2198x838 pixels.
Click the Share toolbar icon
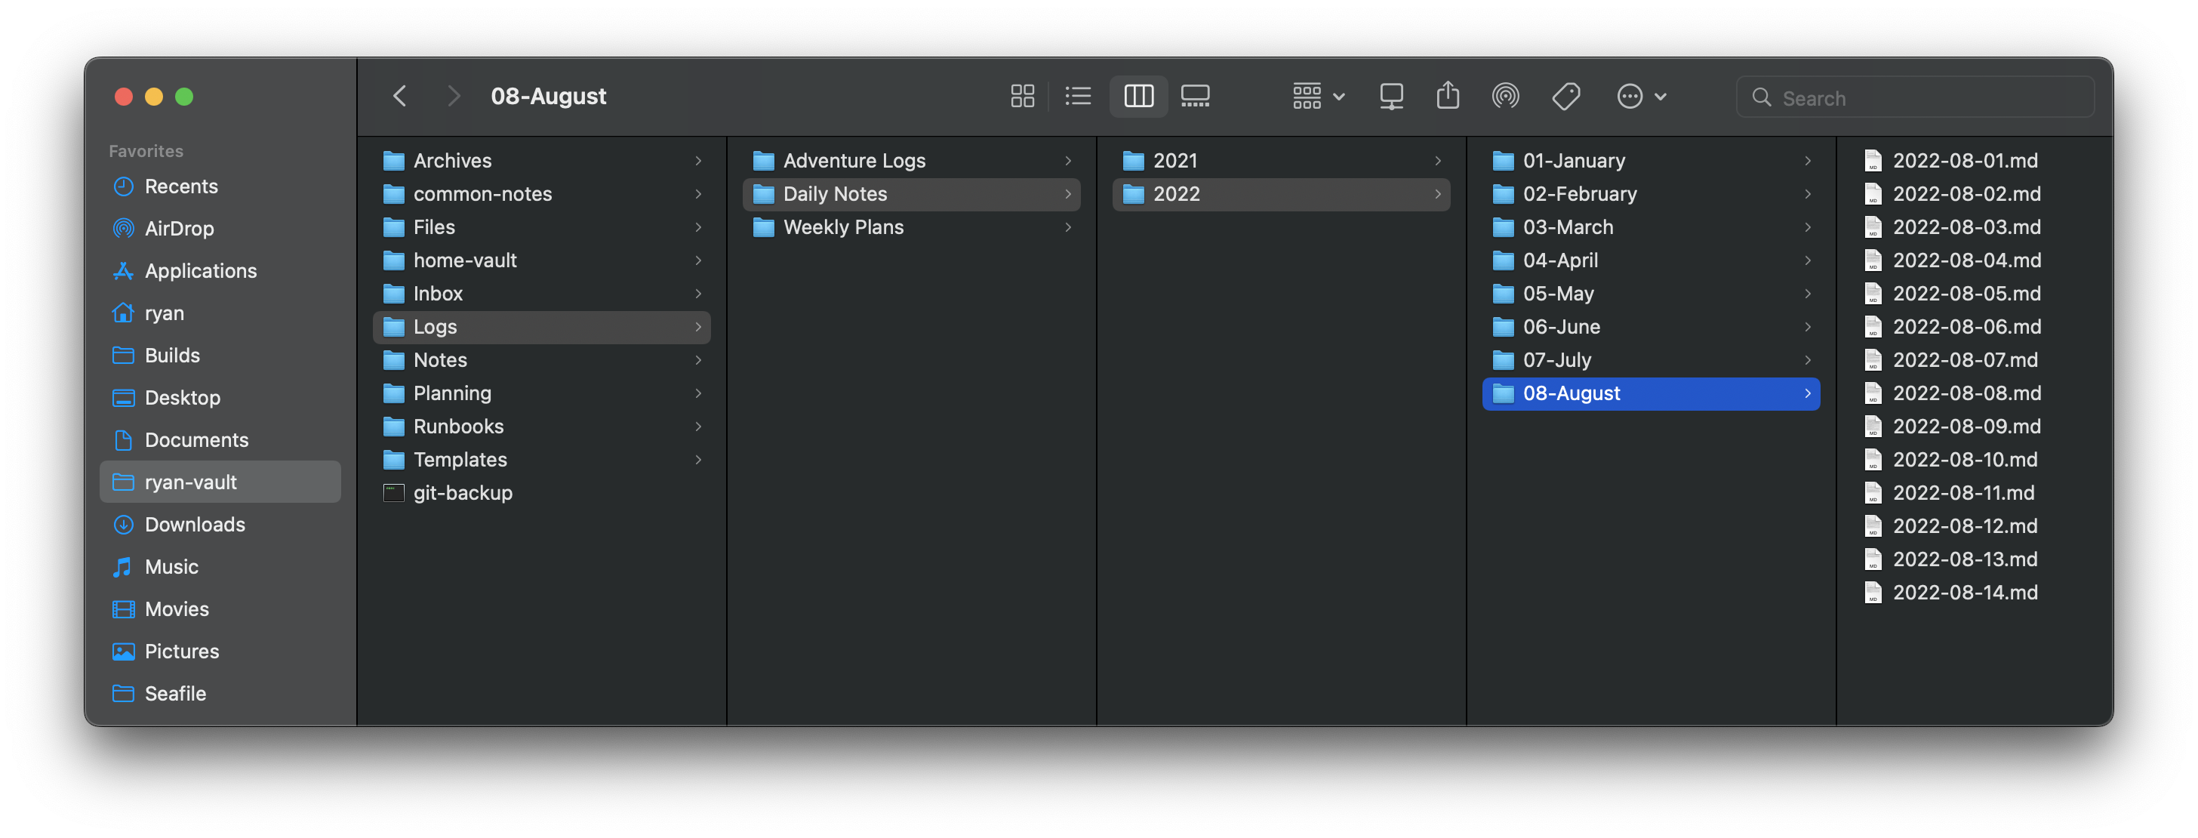[x=1447, y=97]
